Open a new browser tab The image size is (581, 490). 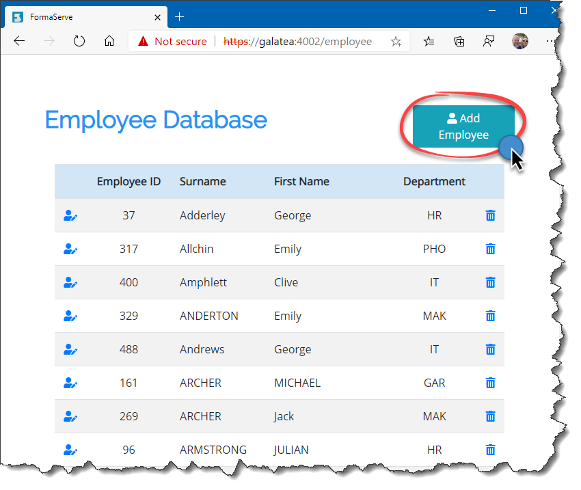[180, 16]
